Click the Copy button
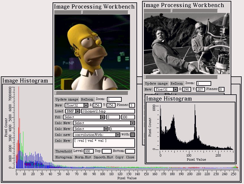The image size is (244, 184). [x=119, y=157]
